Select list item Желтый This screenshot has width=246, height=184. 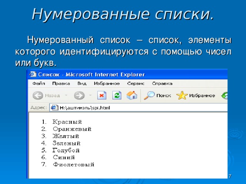(66, 136)
